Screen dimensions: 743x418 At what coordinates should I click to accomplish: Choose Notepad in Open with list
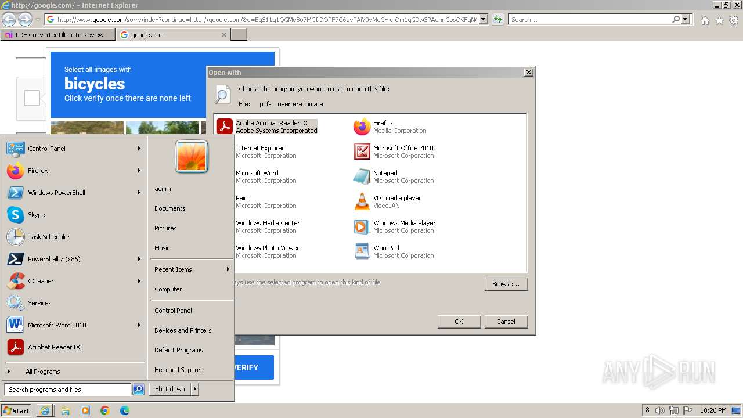[x=394, y=176]
